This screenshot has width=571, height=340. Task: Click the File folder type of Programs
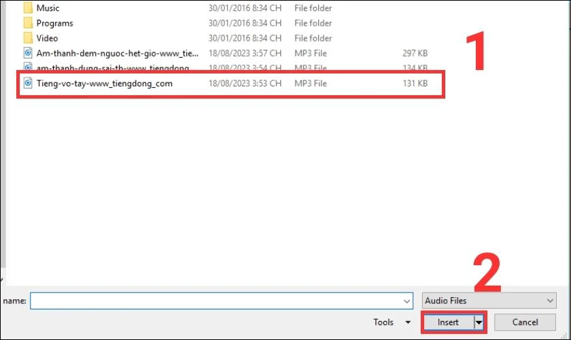click(x=313, y=23)
